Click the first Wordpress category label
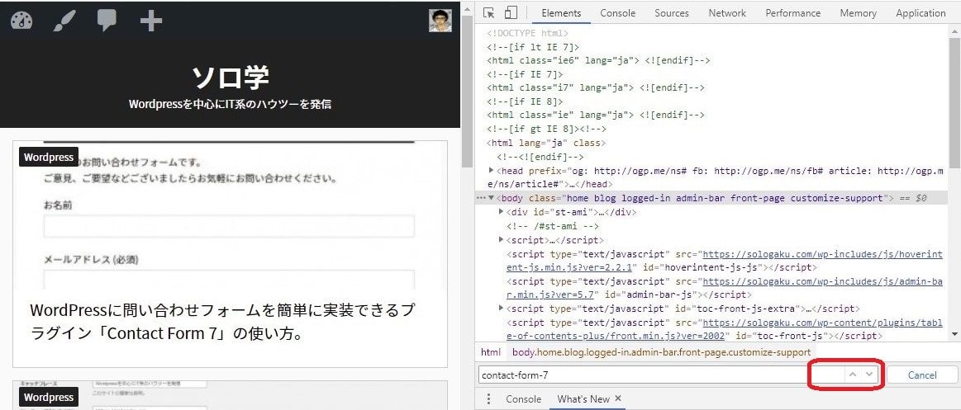Viewport: 961px width, 410px height. point(49,158)
